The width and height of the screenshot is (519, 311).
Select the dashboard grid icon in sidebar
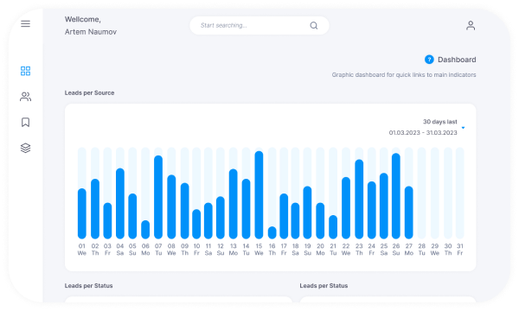pyautogui.click(x=25, y=71)
